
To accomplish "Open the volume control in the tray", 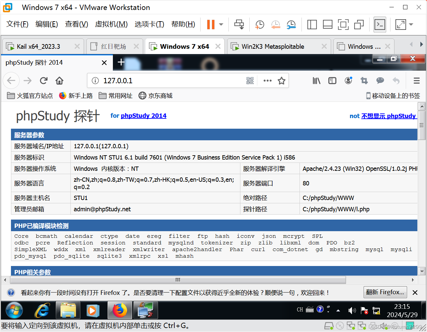I will pos(352,310).
